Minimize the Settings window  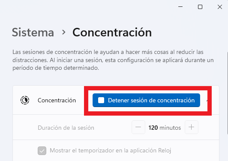tap(180, 7)
